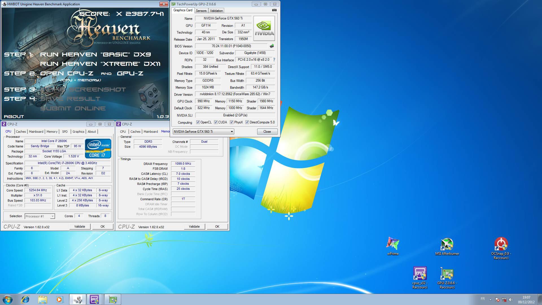Screen dimensions: 542x305
Task: Show hidden tray icons arrow
Action: 490,300
